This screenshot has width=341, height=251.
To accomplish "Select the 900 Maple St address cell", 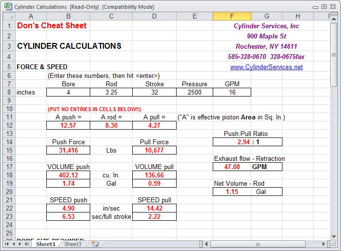I will tap(266, 36).
